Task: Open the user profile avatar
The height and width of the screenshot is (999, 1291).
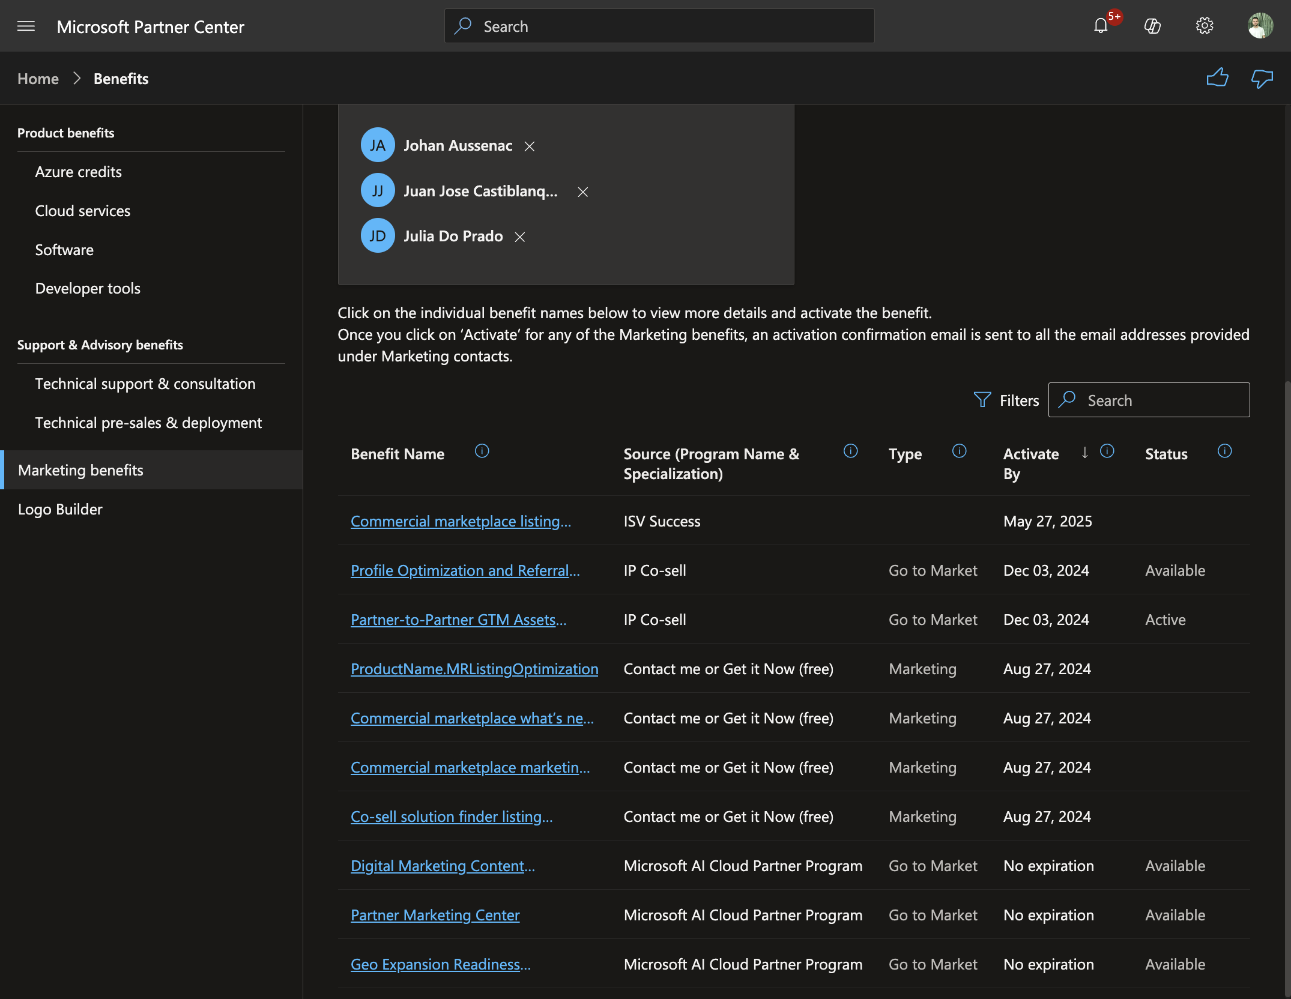Action: coord(1260,26)
